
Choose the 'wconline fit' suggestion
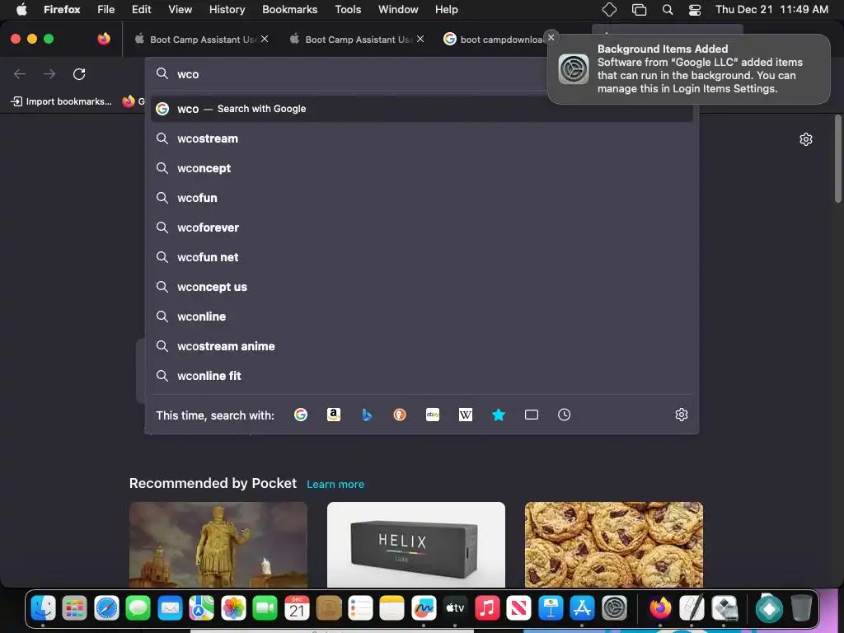pos(421,376)
